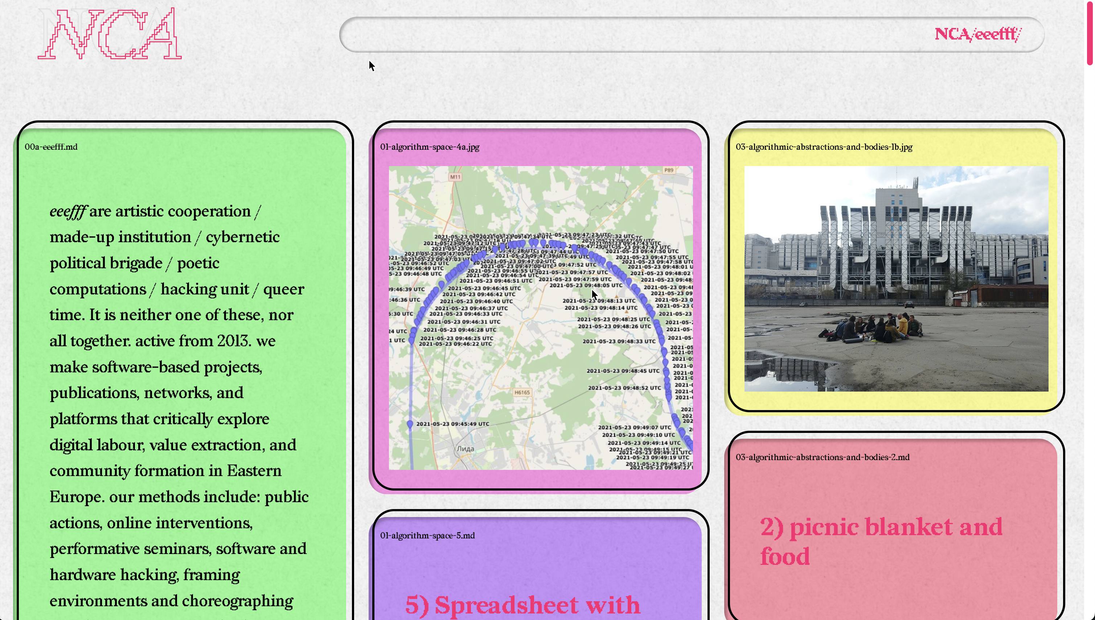This screenshot has height=620, width=1095.
Task: Click the italic 'eeefff' word in green card
Action: [x=68, y=211]
